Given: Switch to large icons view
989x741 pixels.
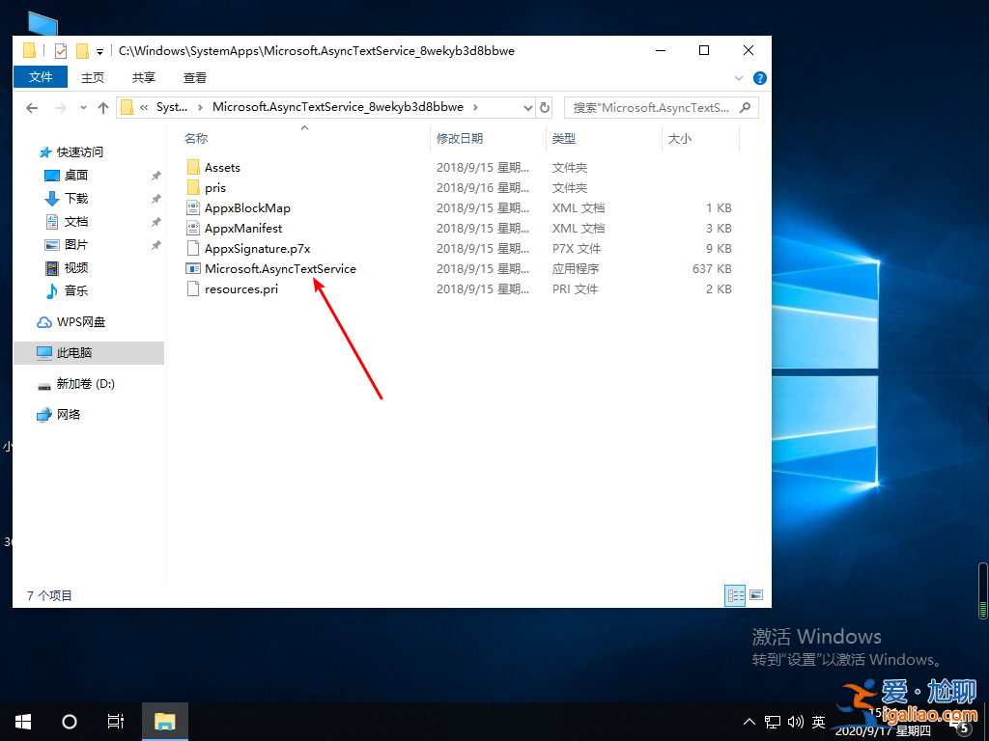Looking at the screenshot, I should coord(758,595).
